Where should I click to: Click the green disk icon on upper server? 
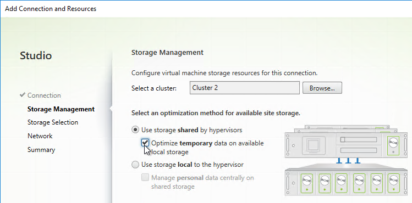[393, 145]
